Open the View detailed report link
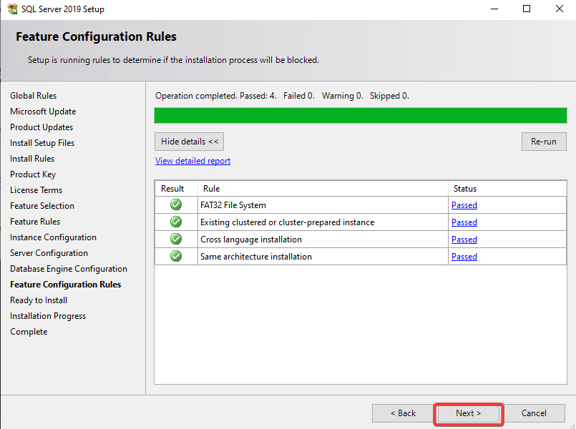 point(193,161)
